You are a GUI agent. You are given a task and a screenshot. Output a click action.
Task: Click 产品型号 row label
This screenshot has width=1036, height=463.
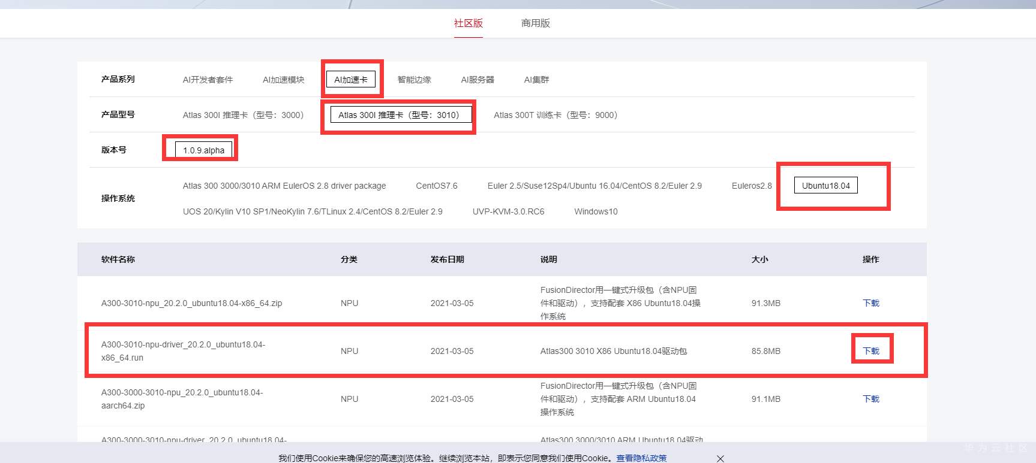coord(118,114)
